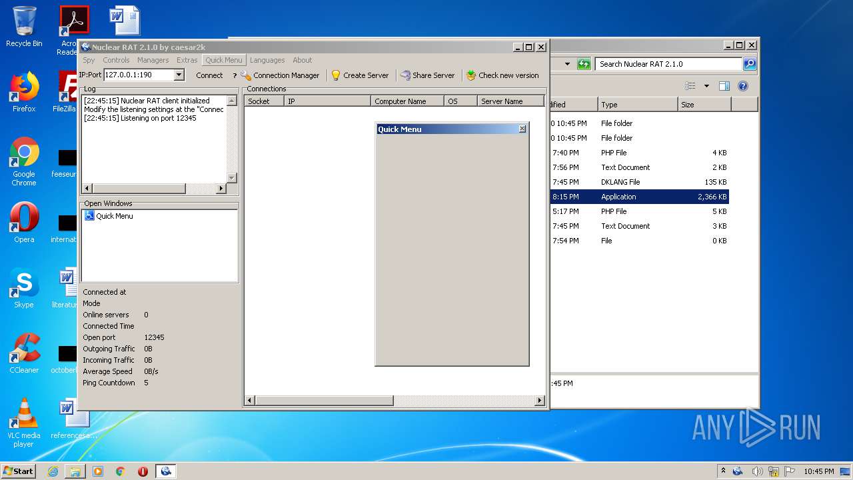Click the Windows Start button

point(19,471)
